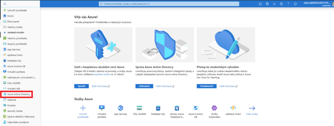Open Servery Azure Database service icon
The width and height of the screenshot is (334, 126).
click(x=177, y=108)
